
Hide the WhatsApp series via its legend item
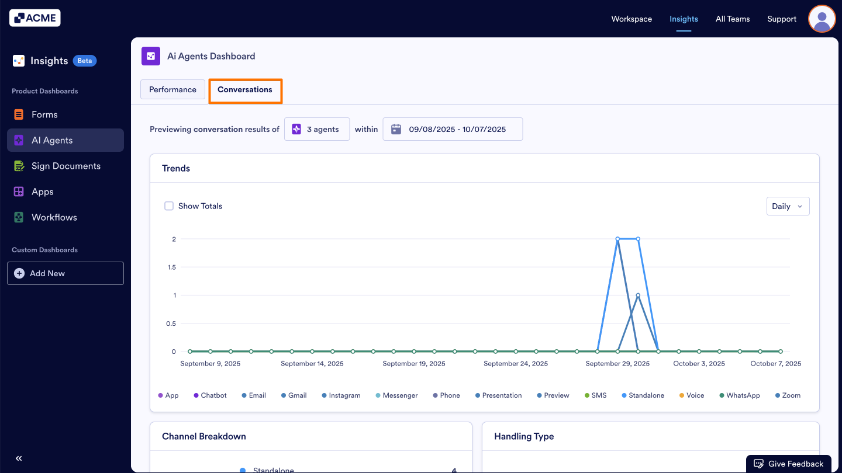coord(740,395)
